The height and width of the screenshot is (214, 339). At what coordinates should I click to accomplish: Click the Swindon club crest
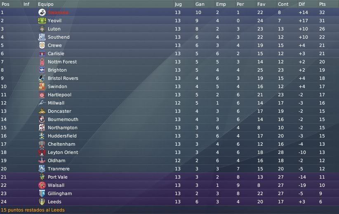pos(42,86)
